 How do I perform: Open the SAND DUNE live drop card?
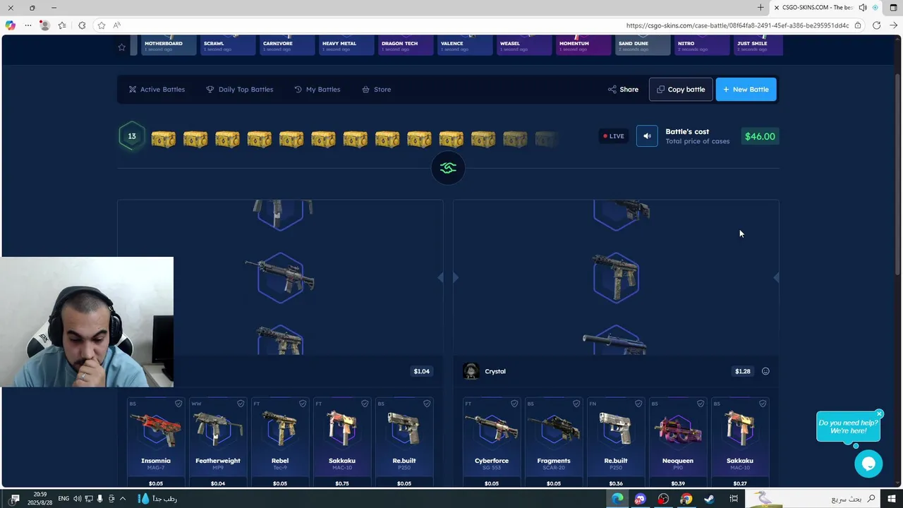pos(643,46)
